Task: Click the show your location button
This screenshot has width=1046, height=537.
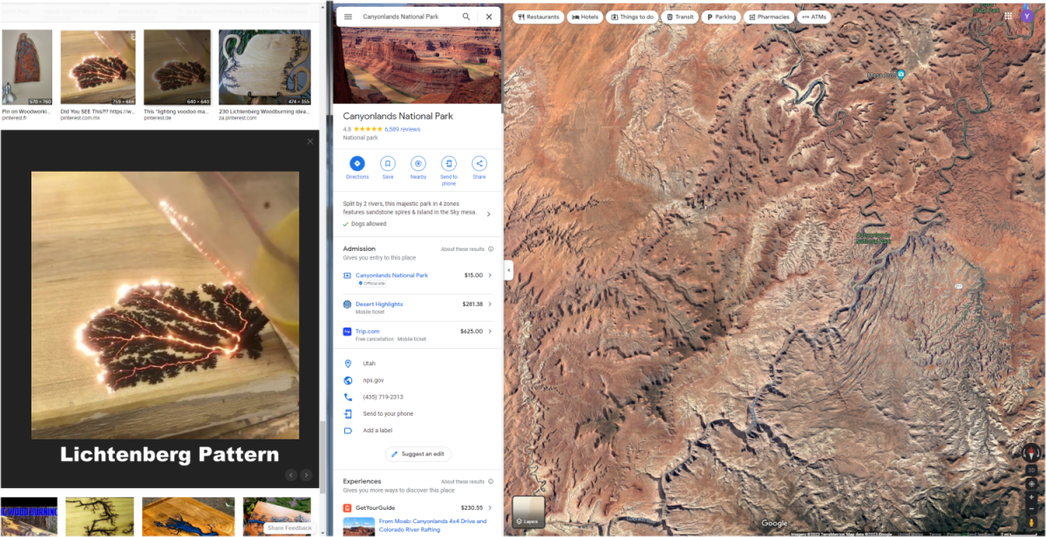Action: (1031, 484)
